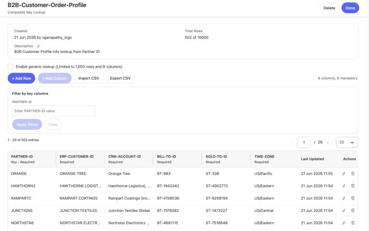Click the ST-4902772 cell
The width and height of the screenshot is (369, 231).
click(x=217, y=186)
